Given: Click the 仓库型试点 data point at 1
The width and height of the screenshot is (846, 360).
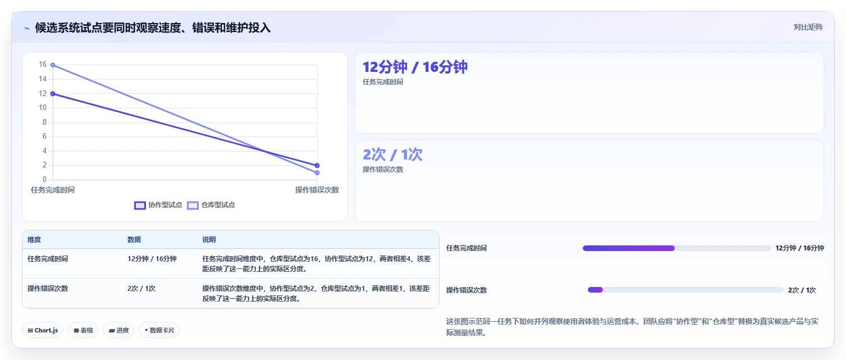Looking at the screenshot, I should click(317, 172).
